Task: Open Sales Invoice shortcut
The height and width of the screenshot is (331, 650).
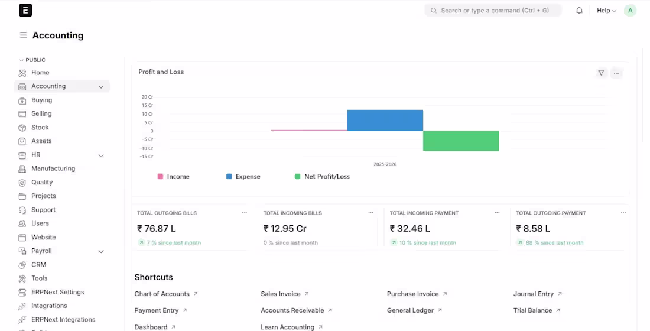Action: coord(285,294)
